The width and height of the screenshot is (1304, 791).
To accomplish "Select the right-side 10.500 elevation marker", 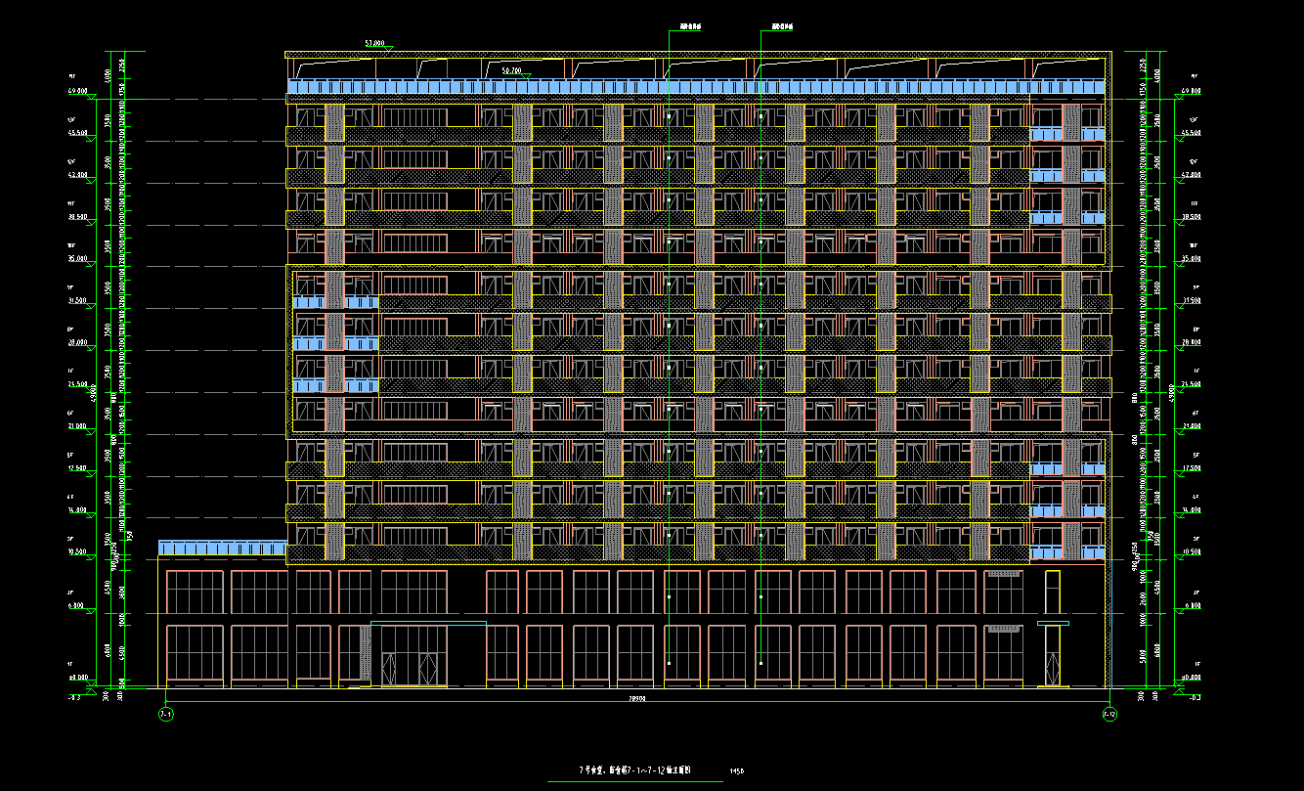I will 1191,551.
